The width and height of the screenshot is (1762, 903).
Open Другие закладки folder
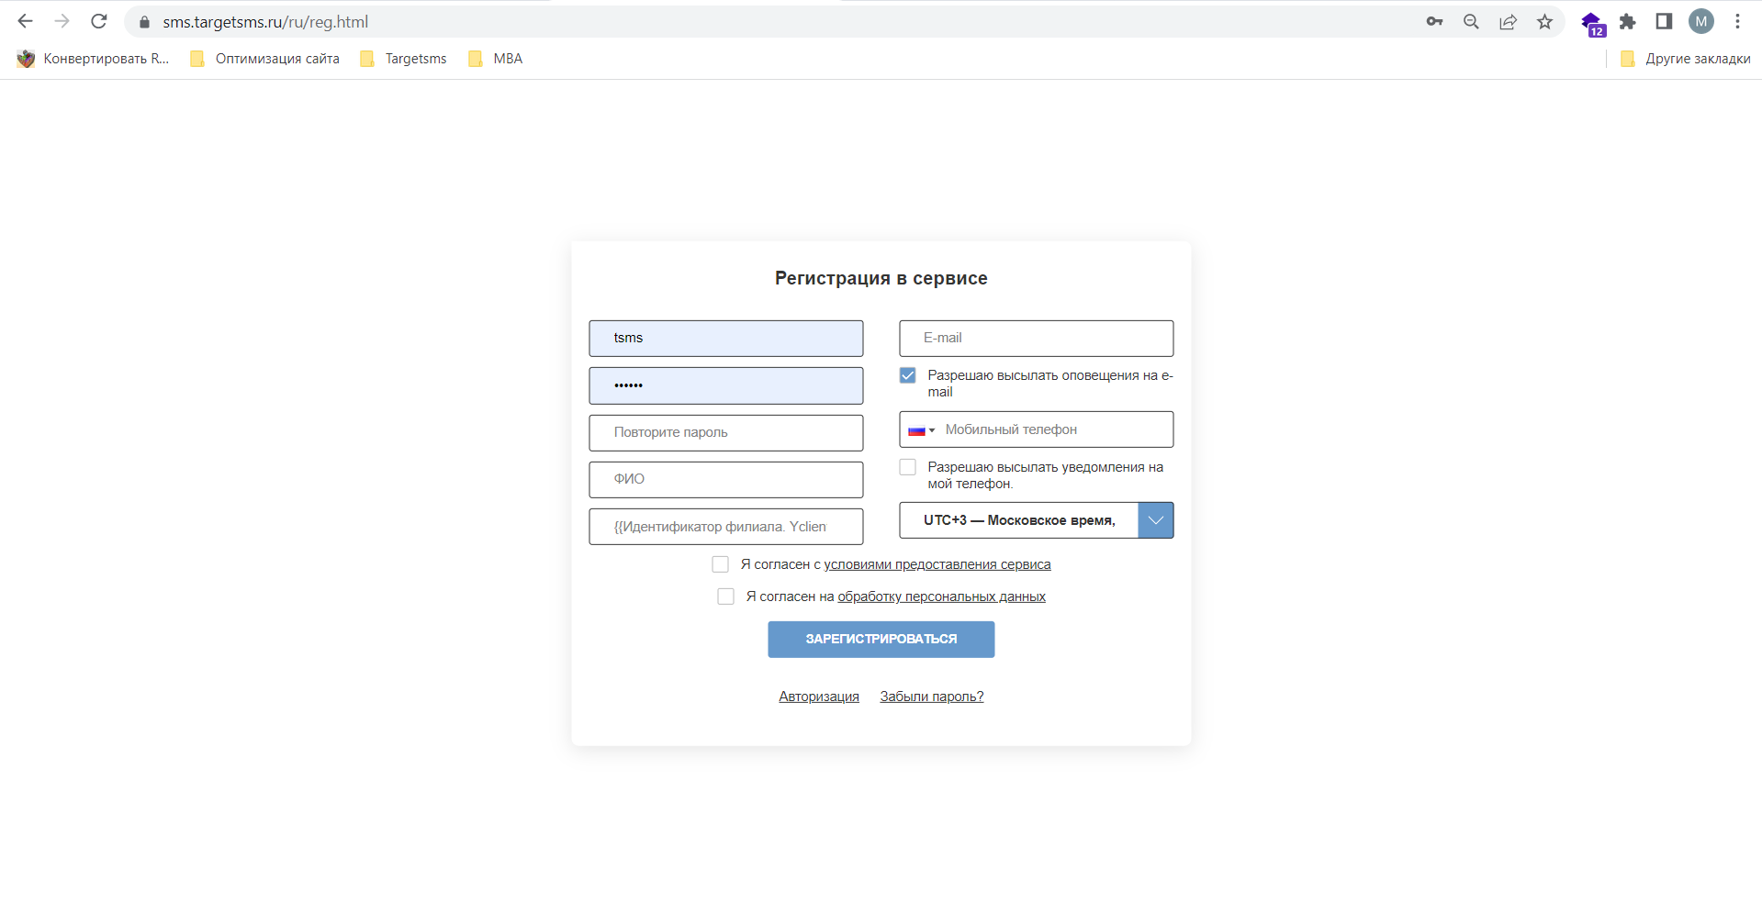click(1686, 59)
